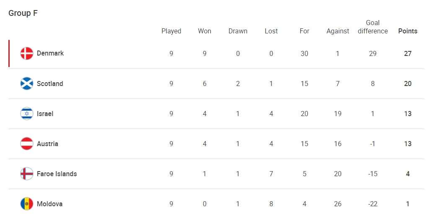Image resolution: width=434 pixels, height=220 pixels.
Task: Click the Goal difference column header
Action: pyautogui.click(x=373, y=27)
